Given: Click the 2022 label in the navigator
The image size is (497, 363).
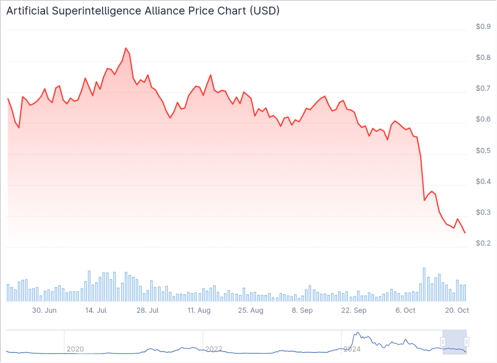Looking at the screenshot, I should click(x=214, y=349).
